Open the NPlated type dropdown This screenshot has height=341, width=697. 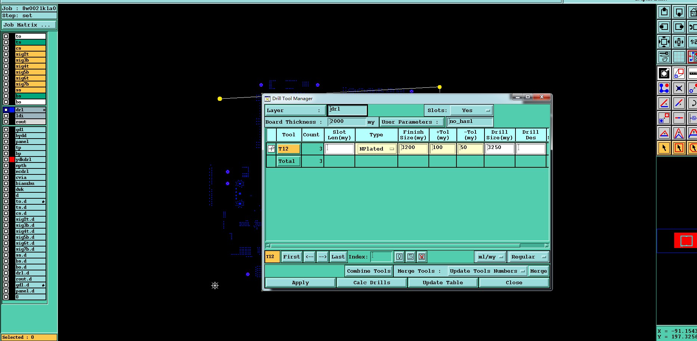point(377,149)
